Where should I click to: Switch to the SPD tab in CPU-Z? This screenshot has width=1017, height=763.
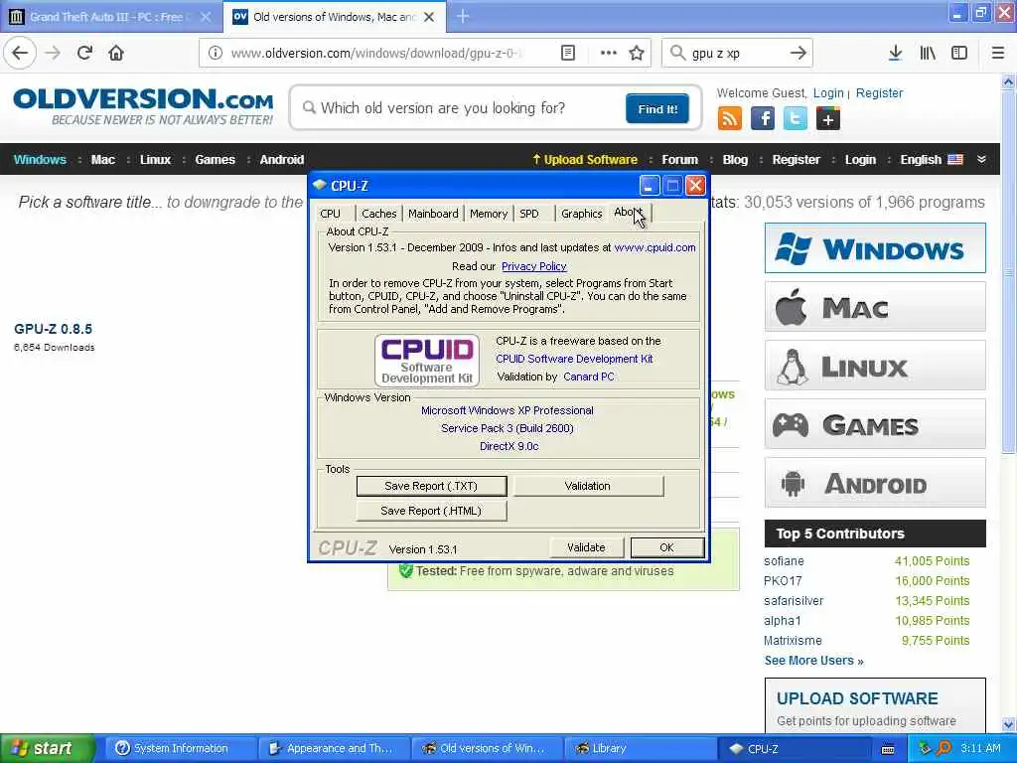(x=529, y=214)
